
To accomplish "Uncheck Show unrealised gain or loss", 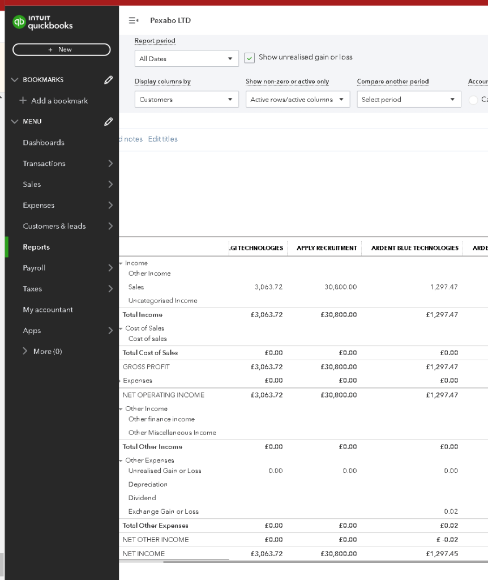I will (250, 58).
